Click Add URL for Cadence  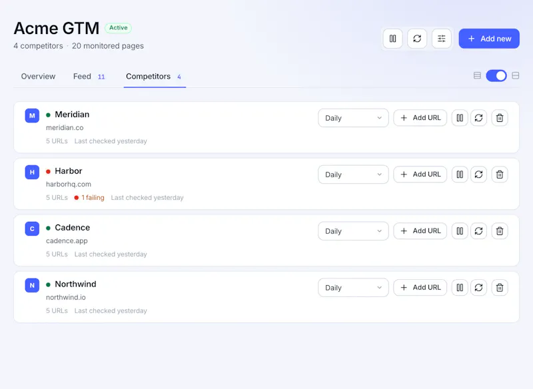420,231
